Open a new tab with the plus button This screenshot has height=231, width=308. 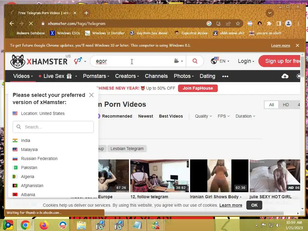[86, 13]
